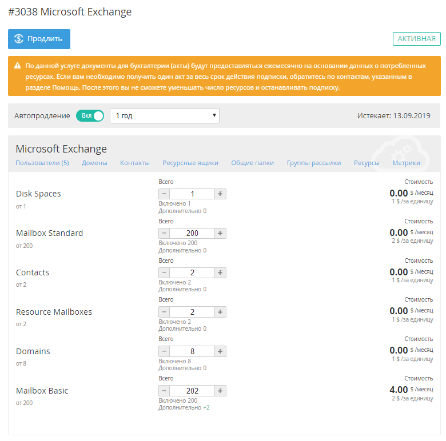Click the warning icon in orange notice
This screenshot has width=446, height=441.
coord(17,66)
